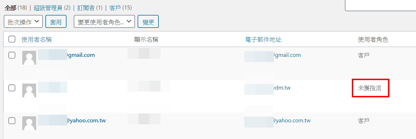
Task: Select the yahoo.com.tw user's checkbox
Action: [12, 121]
